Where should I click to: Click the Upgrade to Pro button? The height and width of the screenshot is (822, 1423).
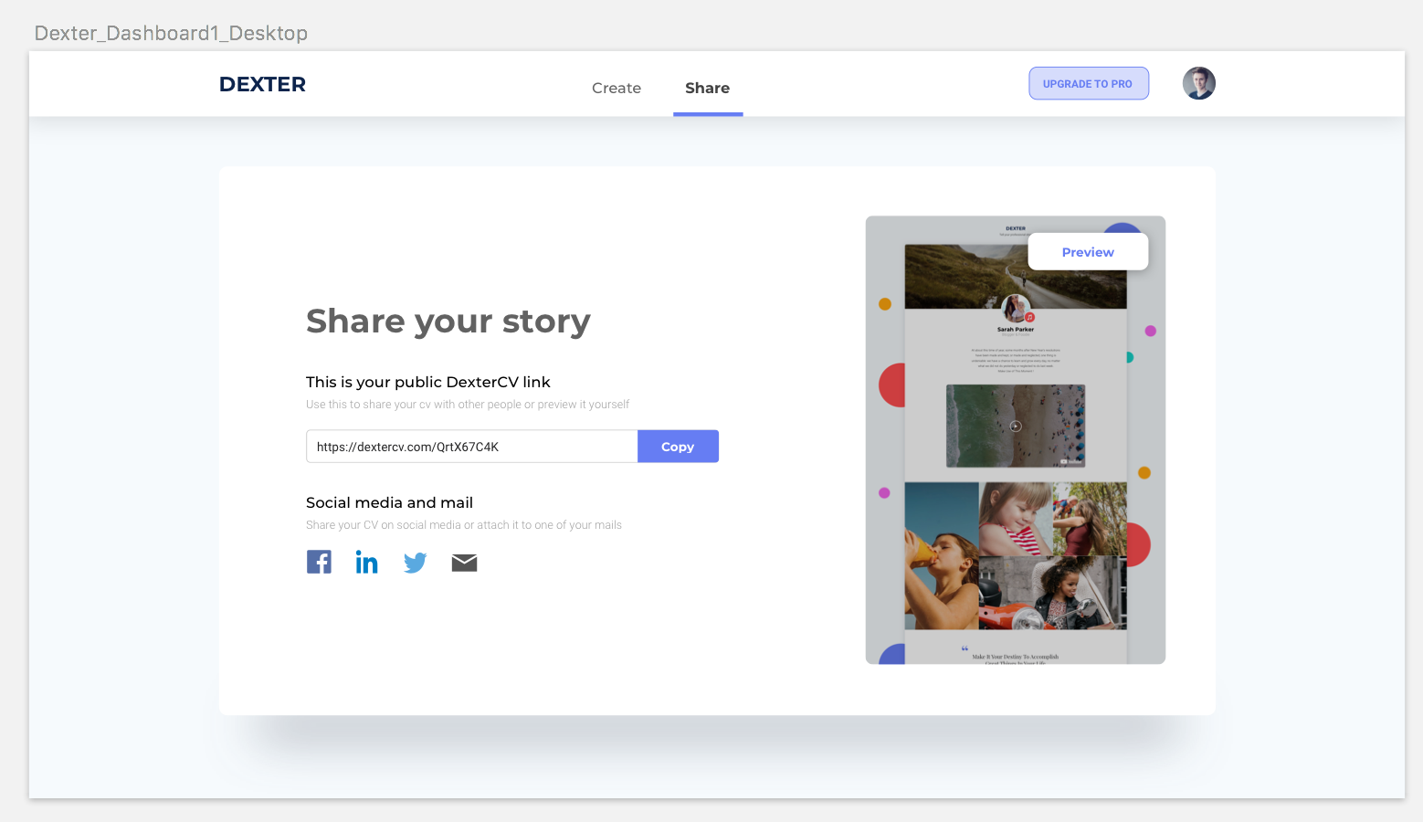pyautogui.click(x=1088, y=83)
